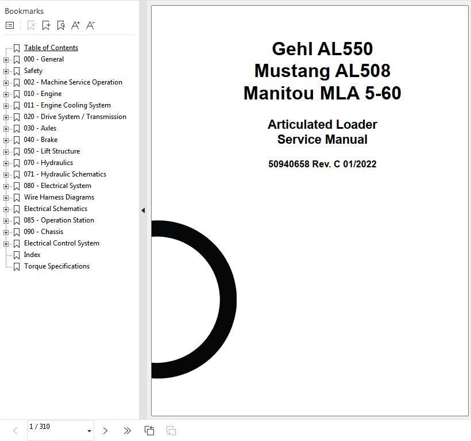This screenshot has width=471, height=441.
Task: Select 002 - Machine Service Operation
Action: (x=73, y=82)
